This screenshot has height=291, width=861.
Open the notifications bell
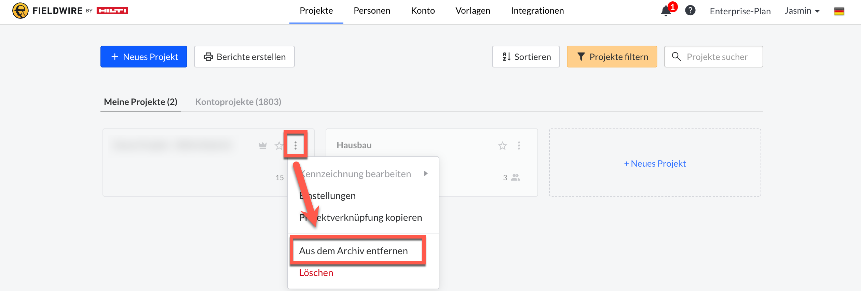tap(666, 11)
